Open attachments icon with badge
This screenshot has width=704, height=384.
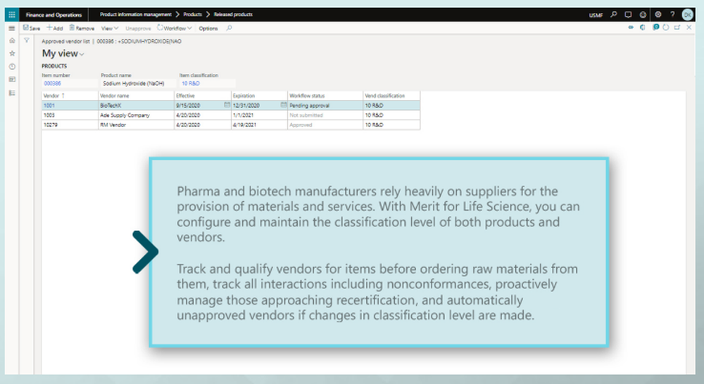click(x=655, y=27)
